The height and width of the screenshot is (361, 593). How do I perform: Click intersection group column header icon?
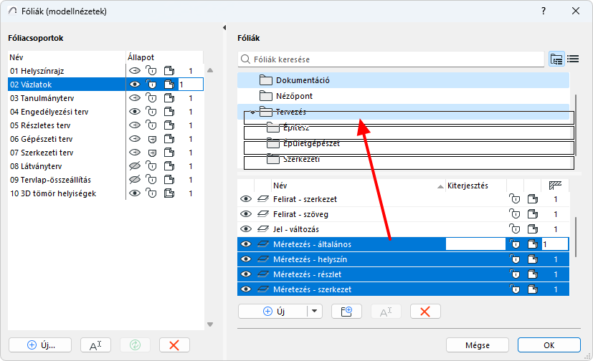tap(555, 186)
